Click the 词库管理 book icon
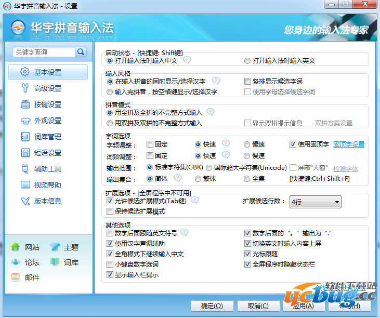The image size is (380, 318). 25,137
